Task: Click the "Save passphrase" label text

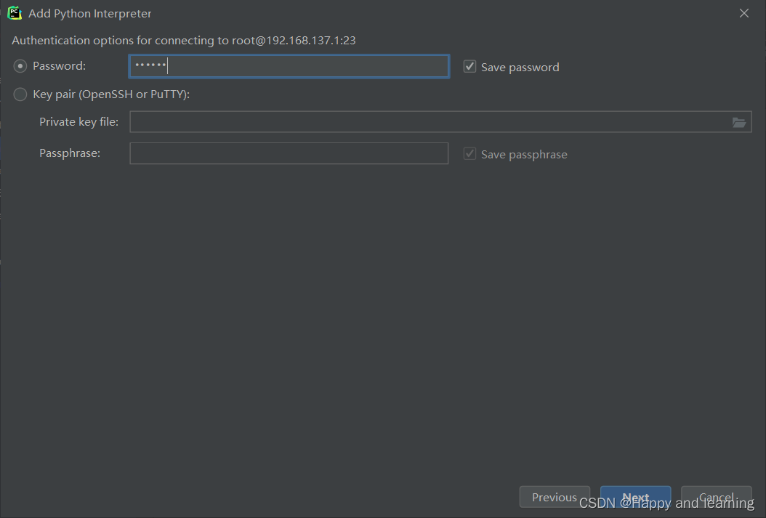Action: coord(524,155)
